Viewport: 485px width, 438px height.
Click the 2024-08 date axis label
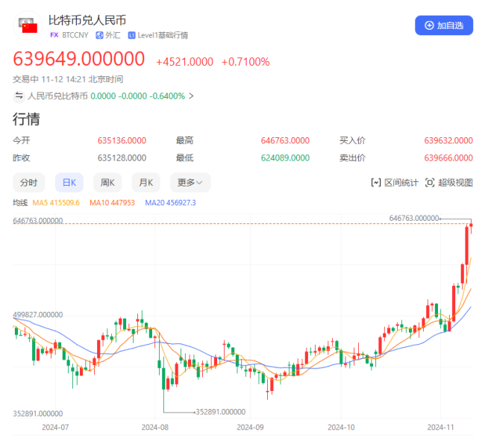coord(155,427)
